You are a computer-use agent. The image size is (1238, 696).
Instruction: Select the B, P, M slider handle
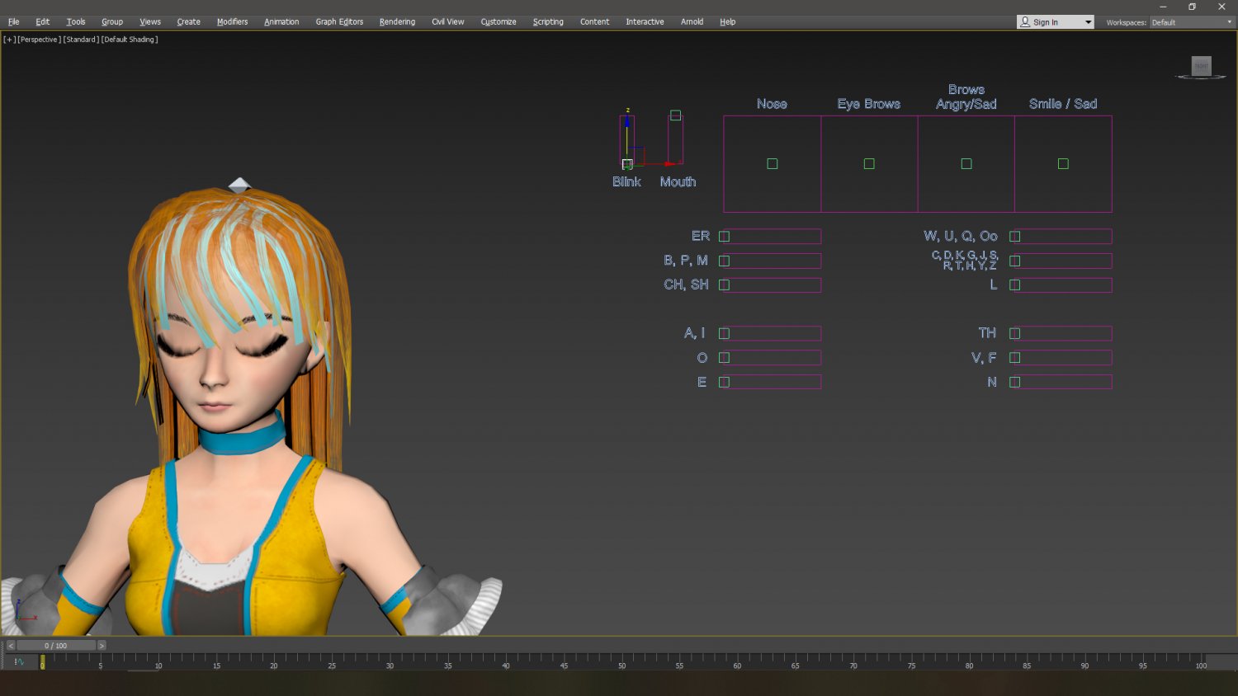[x=725, y=261]
